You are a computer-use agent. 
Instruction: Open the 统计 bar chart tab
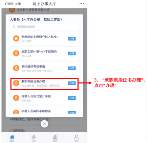pyautogui.click(x=55, y=138)
